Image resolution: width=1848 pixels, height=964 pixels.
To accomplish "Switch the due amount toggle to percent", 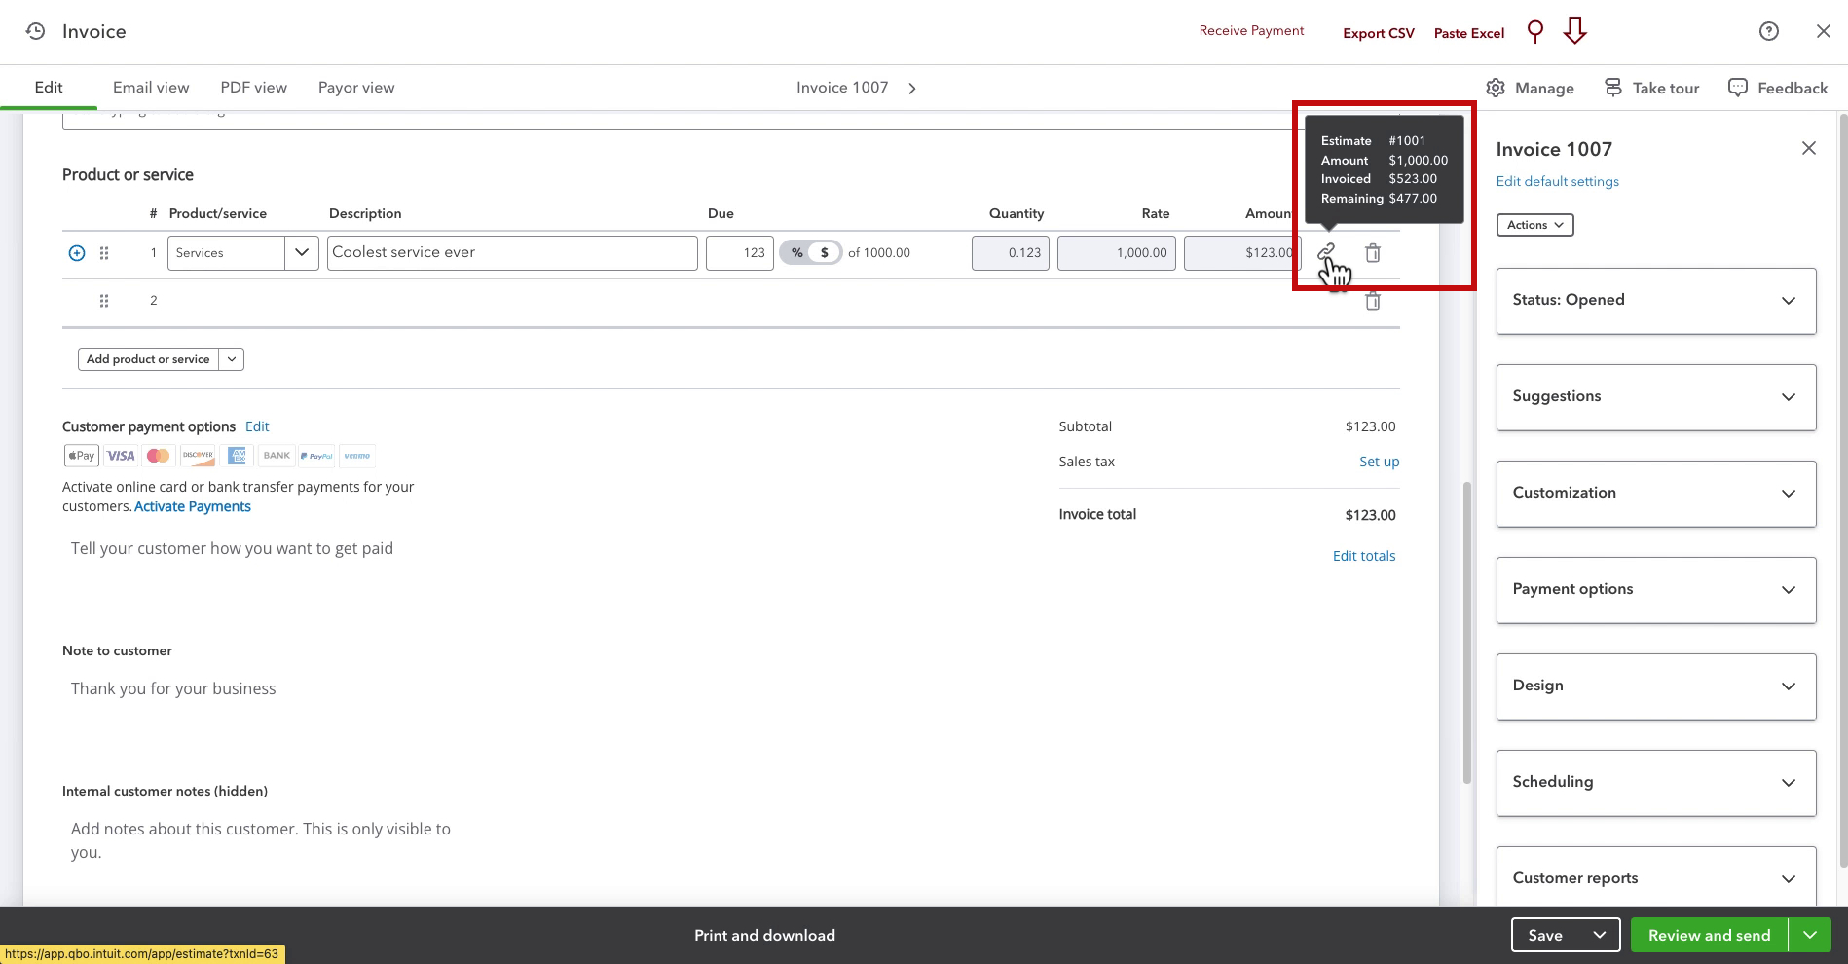I will click(797, 252).
